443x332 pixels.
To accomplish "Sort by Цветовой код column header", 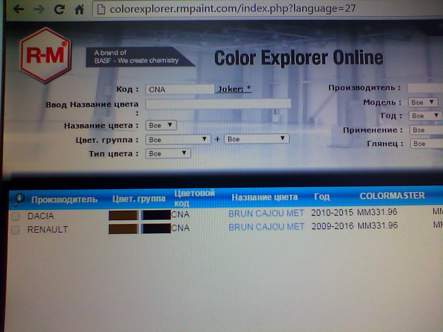I will tap(194, 198).
